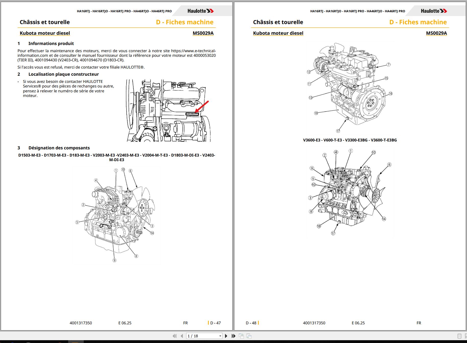Click "D - Fiches machine" on the left page
This screenshot has width=467, height=343.
pos(185,22)
